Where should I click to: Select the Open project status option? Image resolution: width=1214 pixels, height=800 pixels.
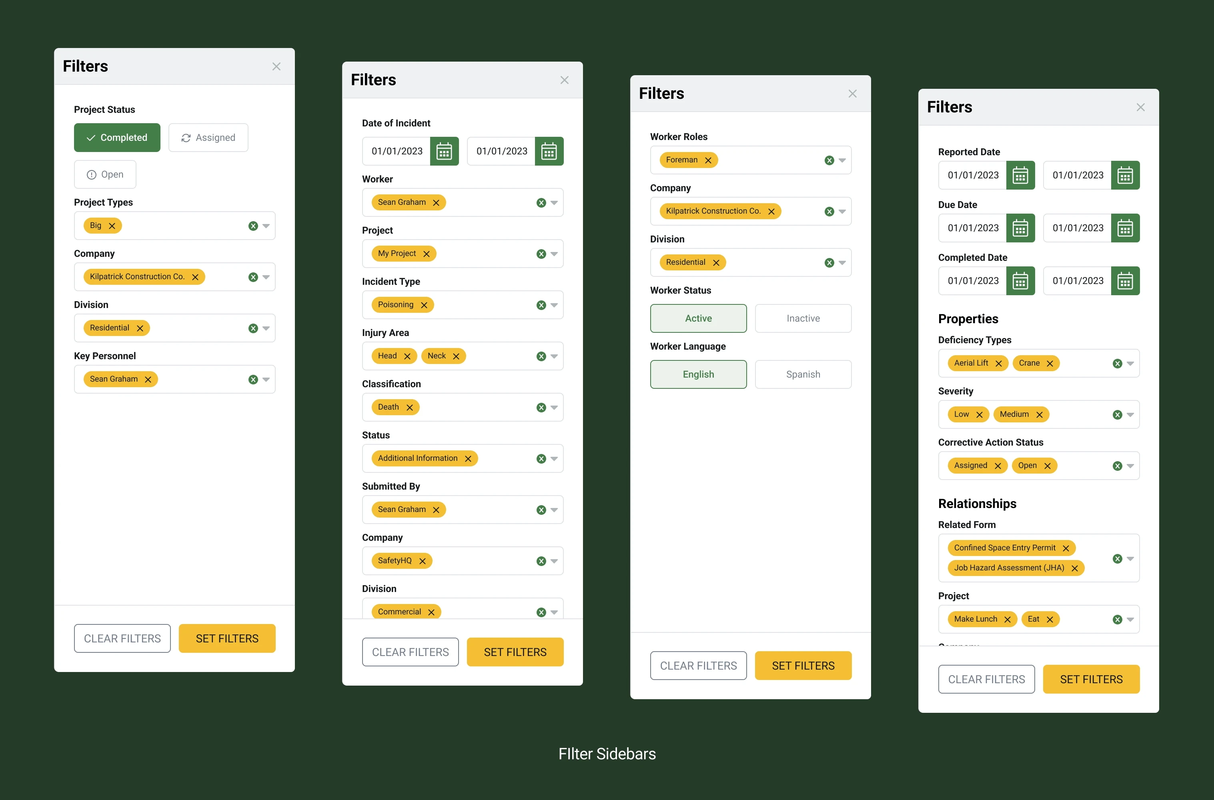[x=105, y=174]
